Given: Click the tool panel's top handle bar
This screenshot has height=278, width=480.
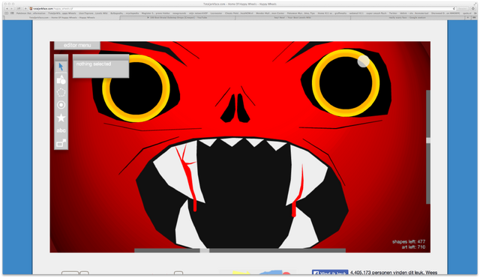Looking at the screenshot, I should click(x=61, y=57).
